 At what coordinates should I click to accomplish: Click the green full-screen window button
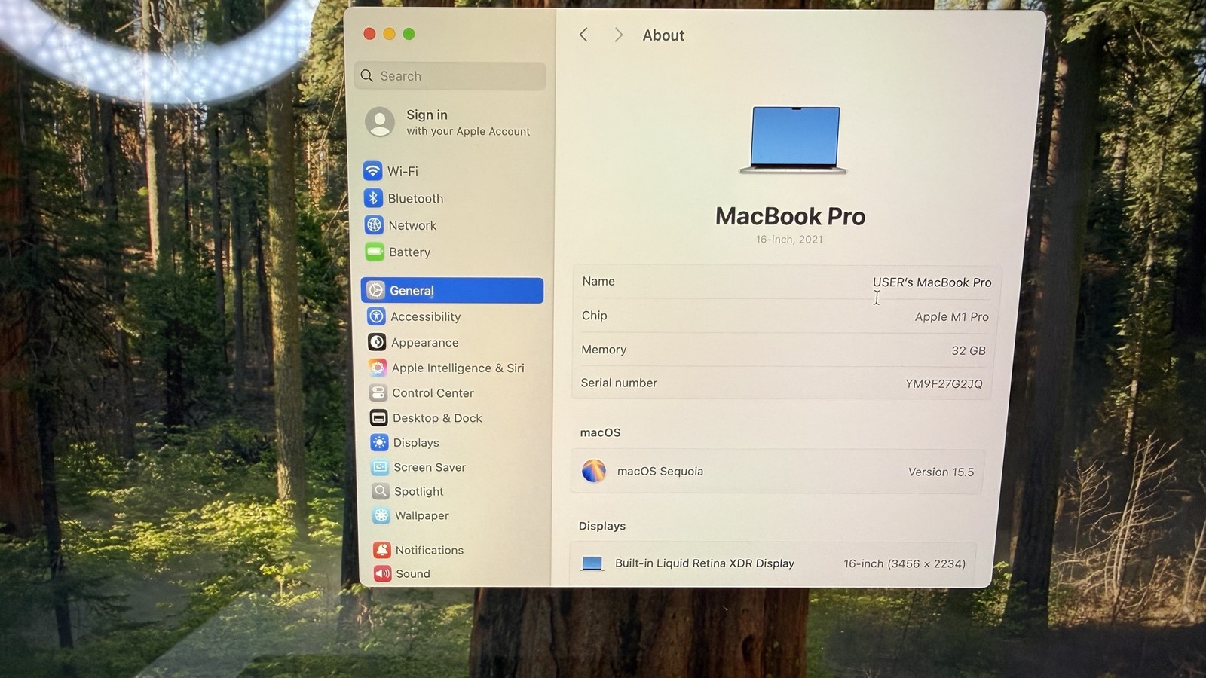pyautogui.click(x=409, y=33)
